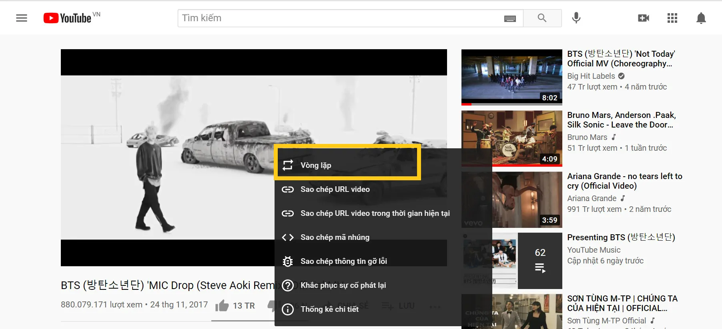Open the on-screen keyboard icon
722x329 pixels.
[x=510, y=18]
